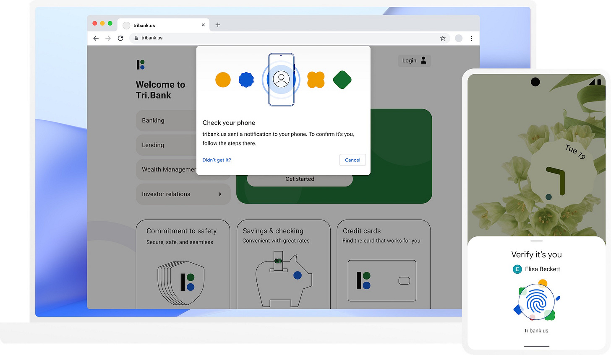Click the orange clover shape in dialog
The height and width of the screenshot is (355, 611).
click(x=316, y=80)
